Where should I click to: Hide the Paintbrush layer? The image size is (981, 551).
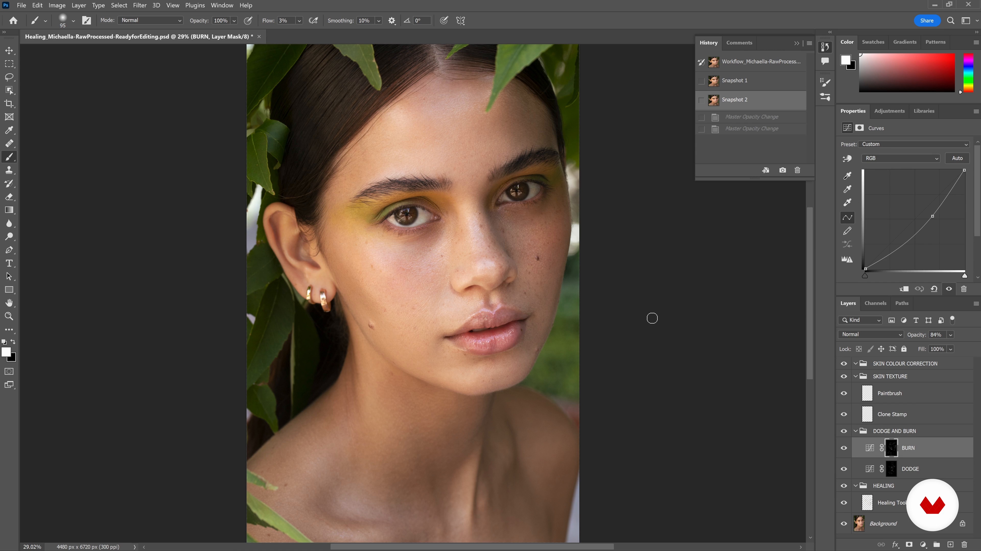[844, 393]
